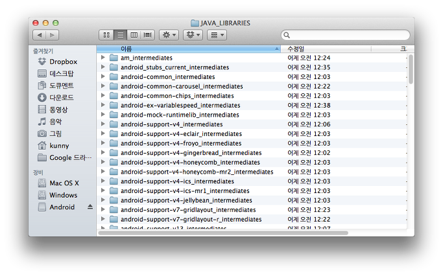Click android_stubs_current_intermediates file name
Viewport: 443px width, 276px height.
tap(175, 67)
